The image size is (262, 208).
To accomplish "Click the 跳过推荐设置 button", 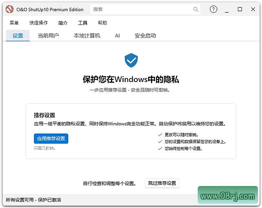I will pyautogui.click(x=162, y=183).
